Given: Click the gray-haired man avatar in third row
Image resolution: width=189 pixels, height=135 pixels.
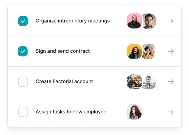Looking at the screenshot, I should 149,82.
